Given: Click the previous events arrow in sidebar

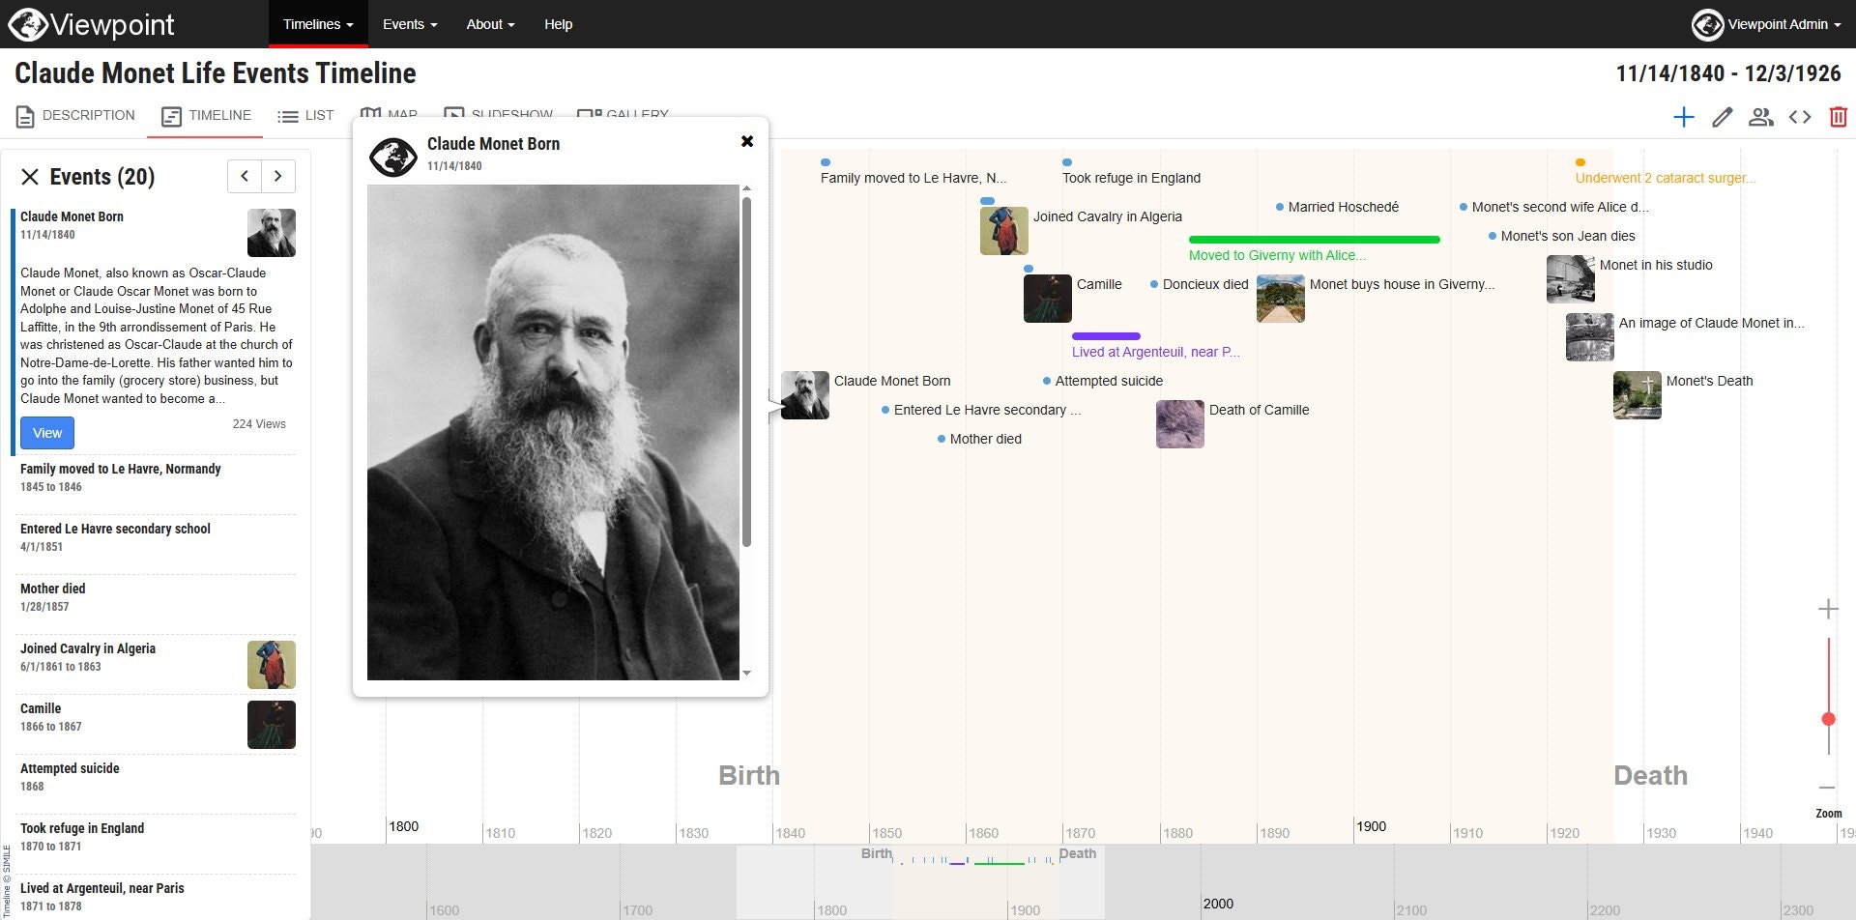Looking at the screenshot, I should click(244, 176).
